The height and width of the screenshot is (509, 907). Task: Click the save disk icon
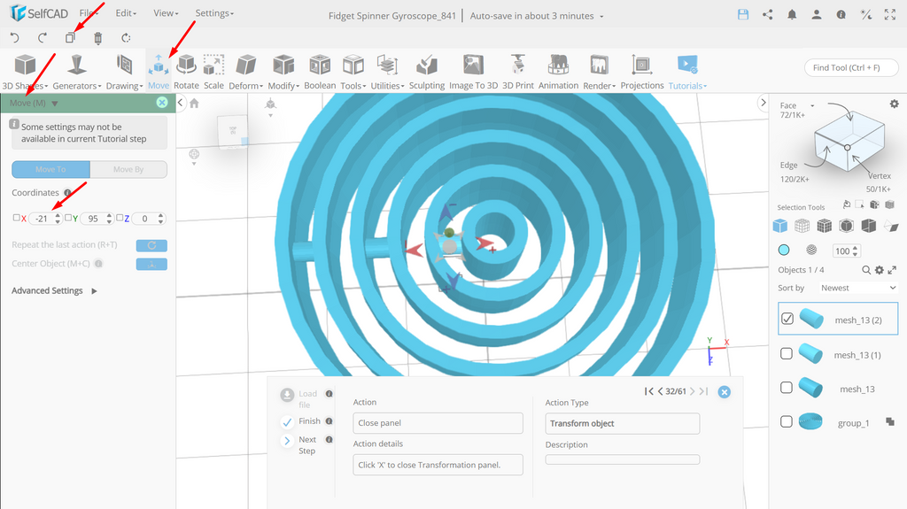pyautogui.click(x=743, y=15)
